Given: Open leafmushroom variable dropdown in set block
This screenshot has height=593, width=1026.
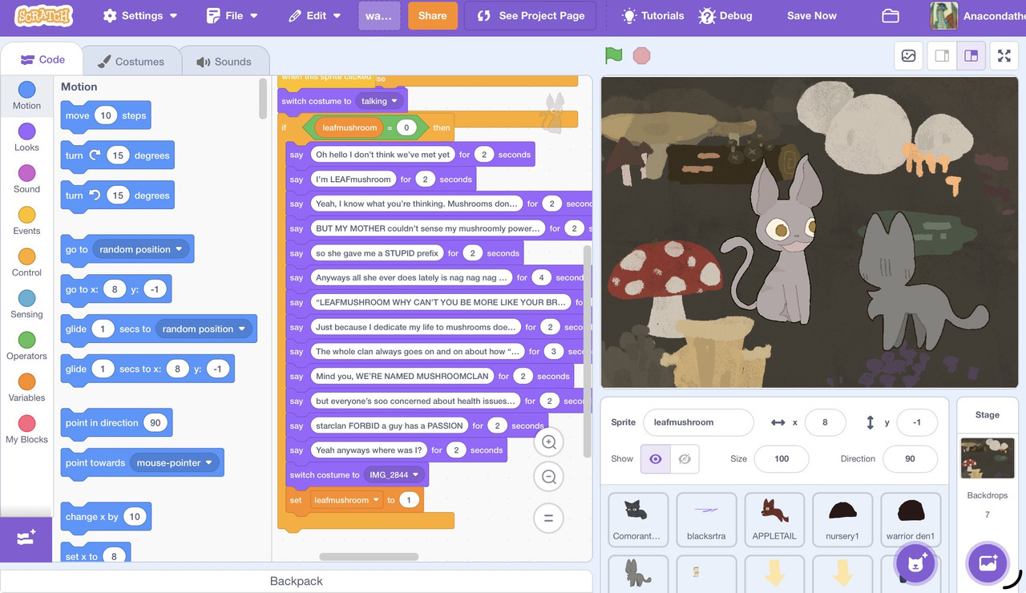Looking at the screenshot, I should [345, 500].
